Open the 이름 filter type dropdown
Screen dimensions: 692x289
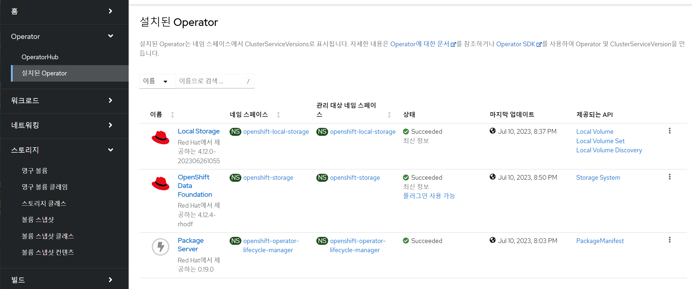point(157,81)
